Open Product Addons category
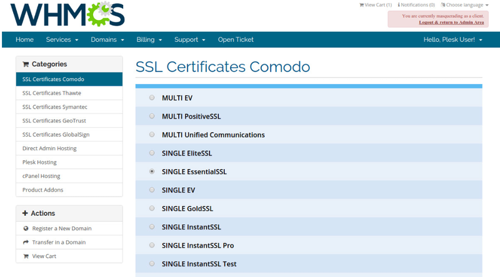The image size is (500, 277). click(69, 190)
